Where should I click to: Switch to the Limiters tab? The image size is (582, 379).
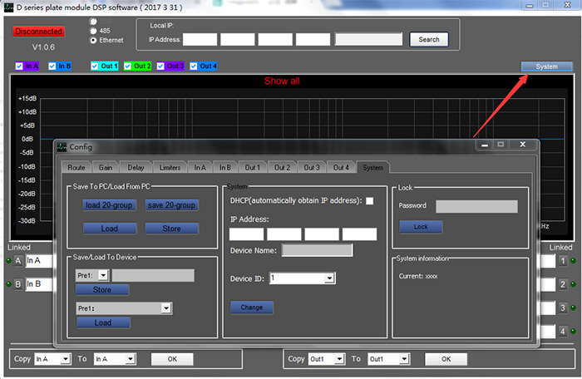pyautogui.click(x=170, y=167)
